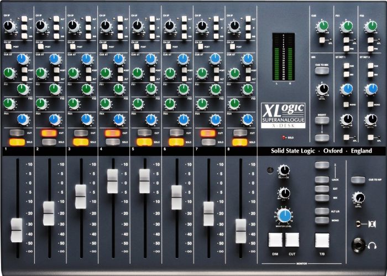Click ST RET 1 black LEVEL knob
This screenshot has height=276, width=387.
click(x=347, y=119)
